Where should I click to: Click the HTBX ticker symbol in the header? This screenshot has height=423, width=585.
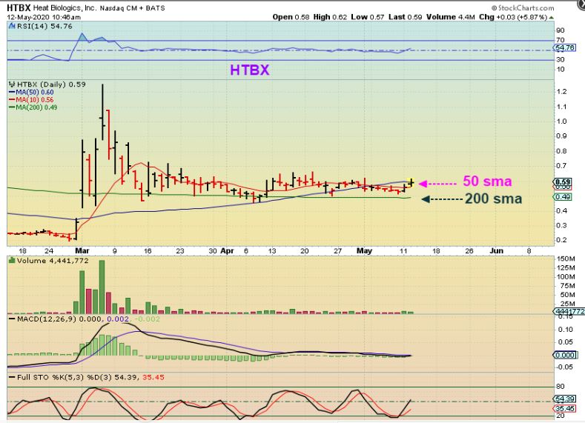click(19, 7)
